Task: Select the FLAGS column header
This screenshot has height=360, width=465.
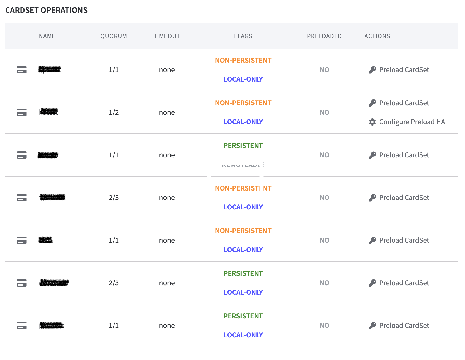Action: pyautogui.click(x=243, y=36)
